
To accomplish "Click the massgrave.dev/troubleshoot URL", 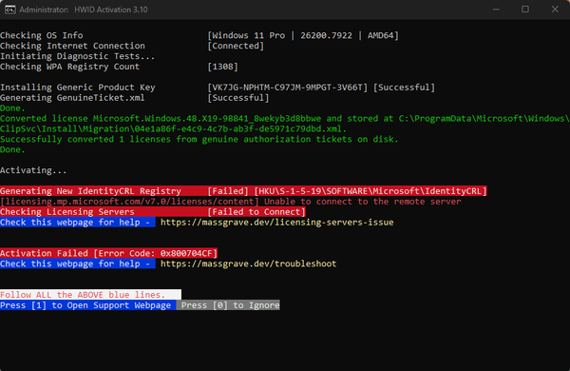I will (x=249, y=264).
